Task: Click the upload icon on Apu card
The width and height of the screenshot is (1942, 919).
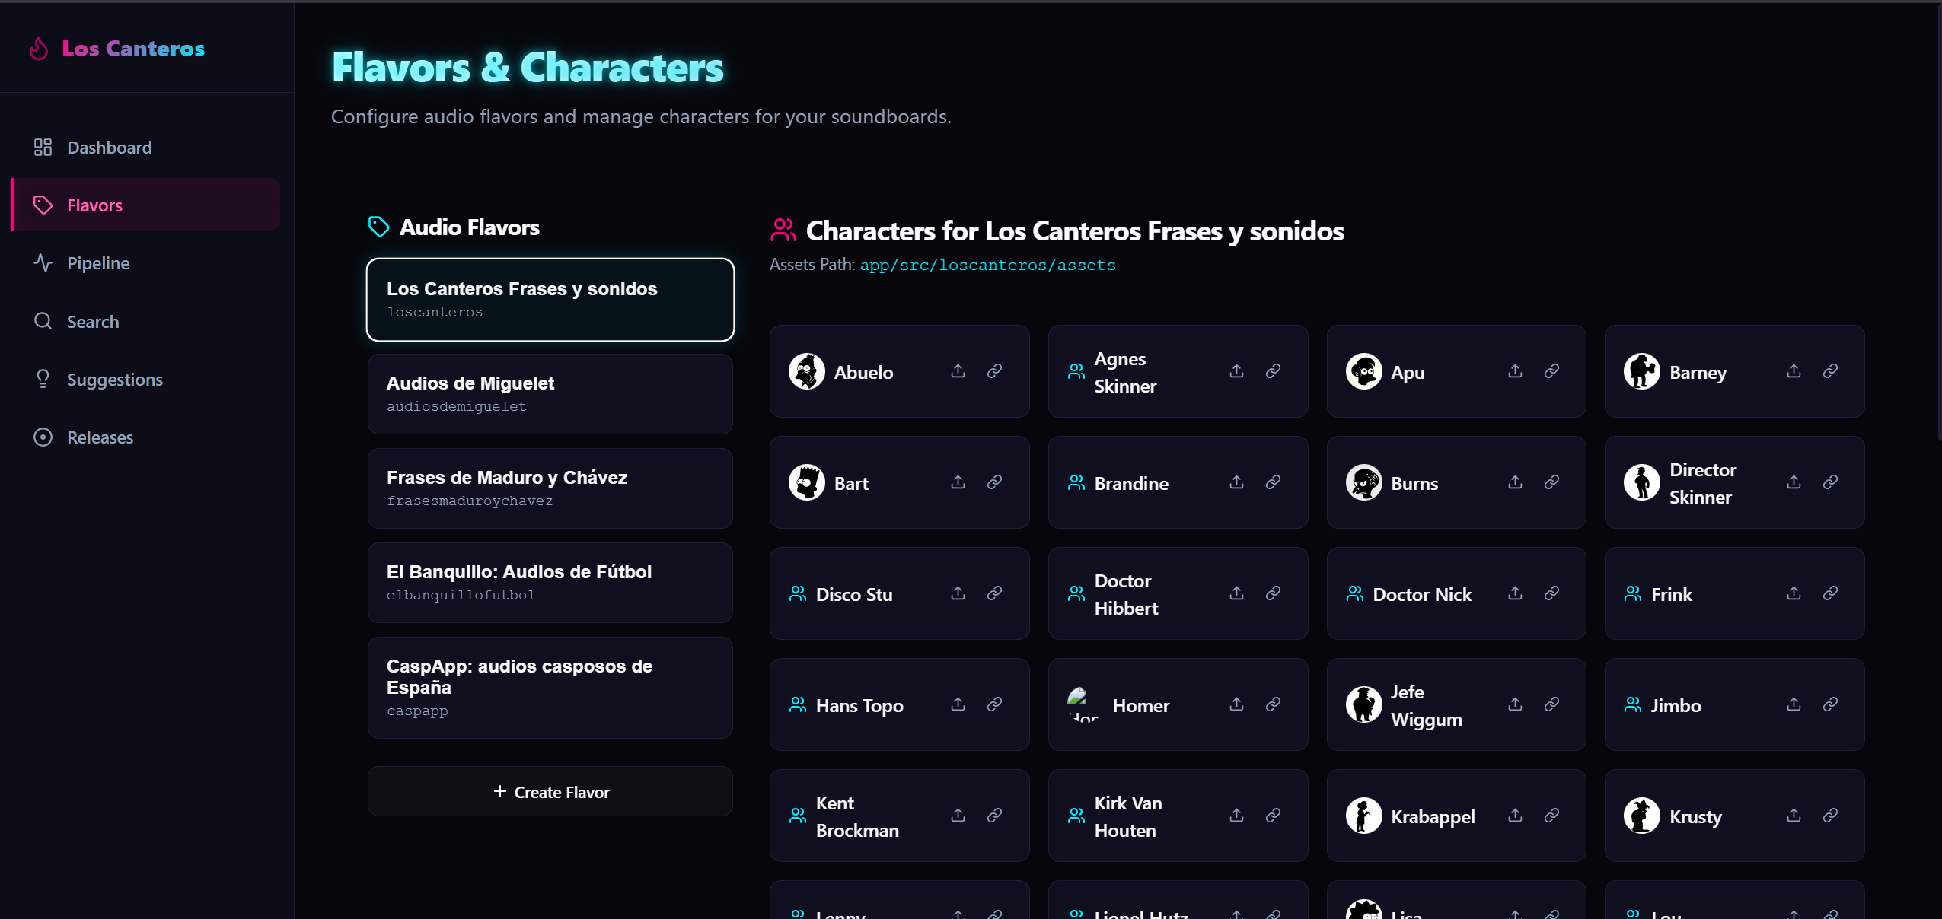Action: click(x=1515, y=370)
